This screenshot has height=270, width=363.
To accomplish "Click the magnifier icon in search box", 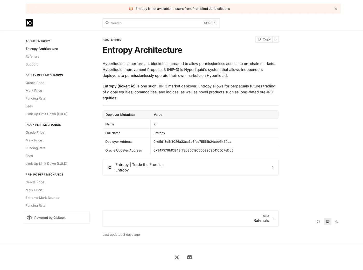I will point(107,23).
